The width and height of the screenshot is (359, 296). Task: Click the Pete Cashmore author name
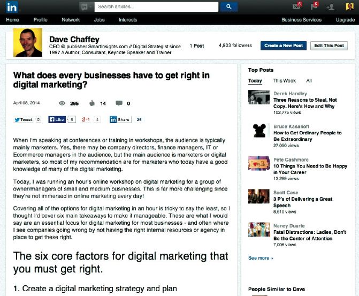[291, 160]
